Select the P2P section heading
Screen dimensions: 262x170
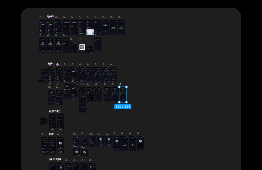(x=50, y=63)
